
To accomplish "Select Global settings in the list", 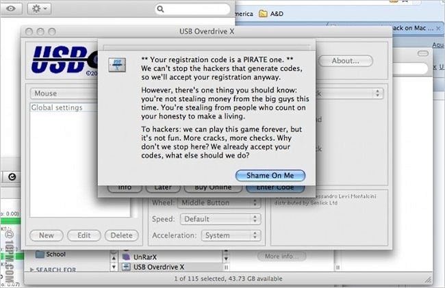I will click(64, 107).
